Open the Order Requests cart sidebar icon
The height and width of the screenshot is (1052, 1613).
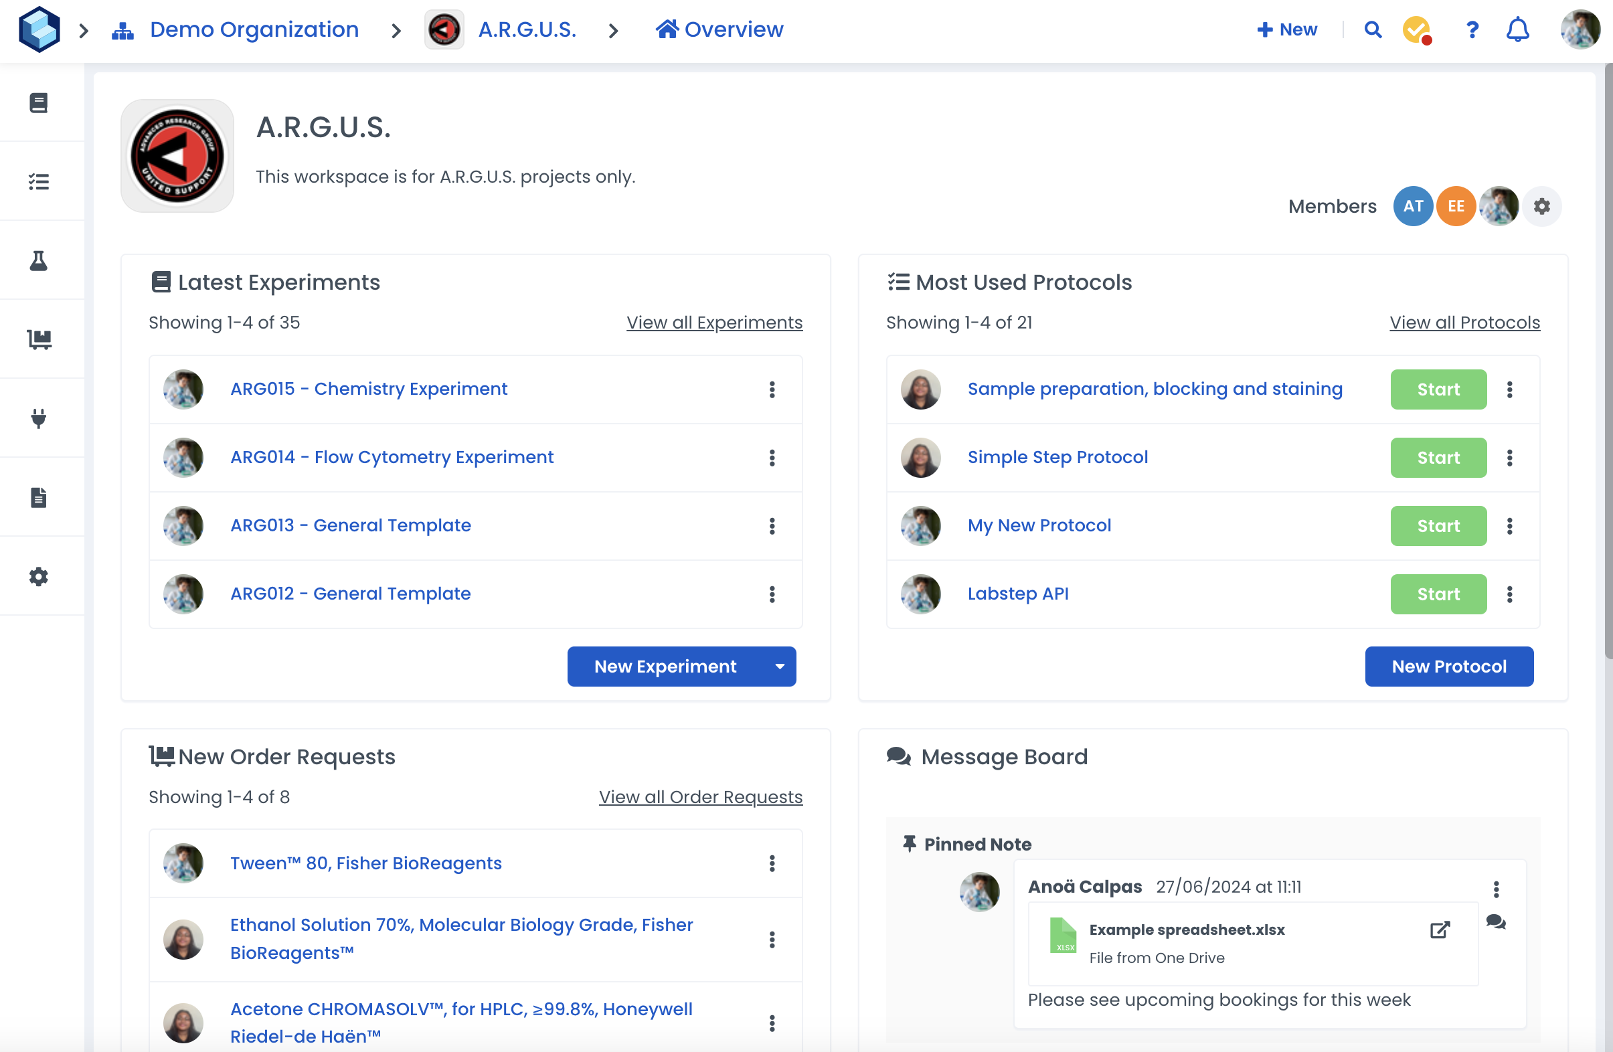coord(39,339)
